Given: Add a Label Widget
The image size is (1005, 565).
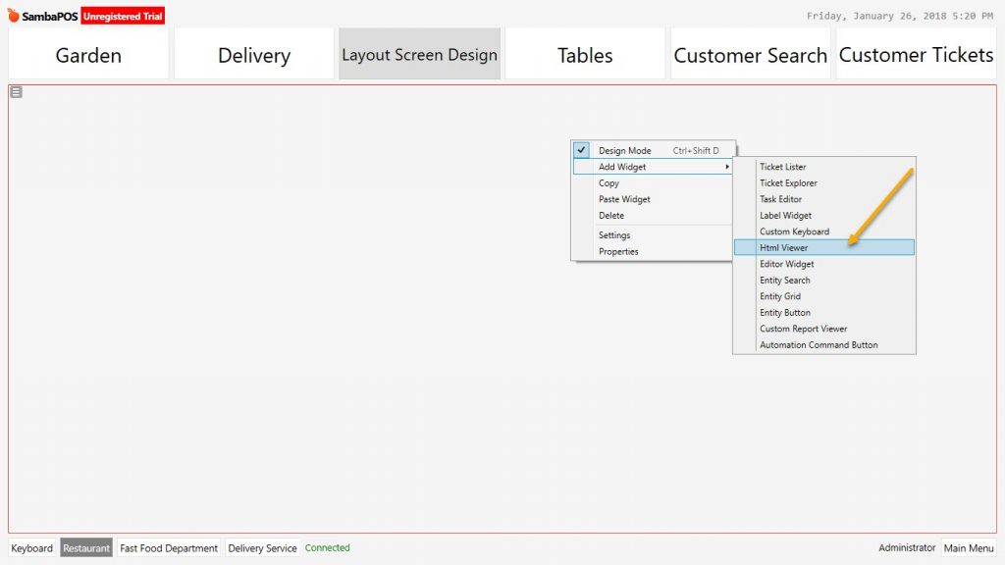Looking at the screenshot, I should pos(824,215).
